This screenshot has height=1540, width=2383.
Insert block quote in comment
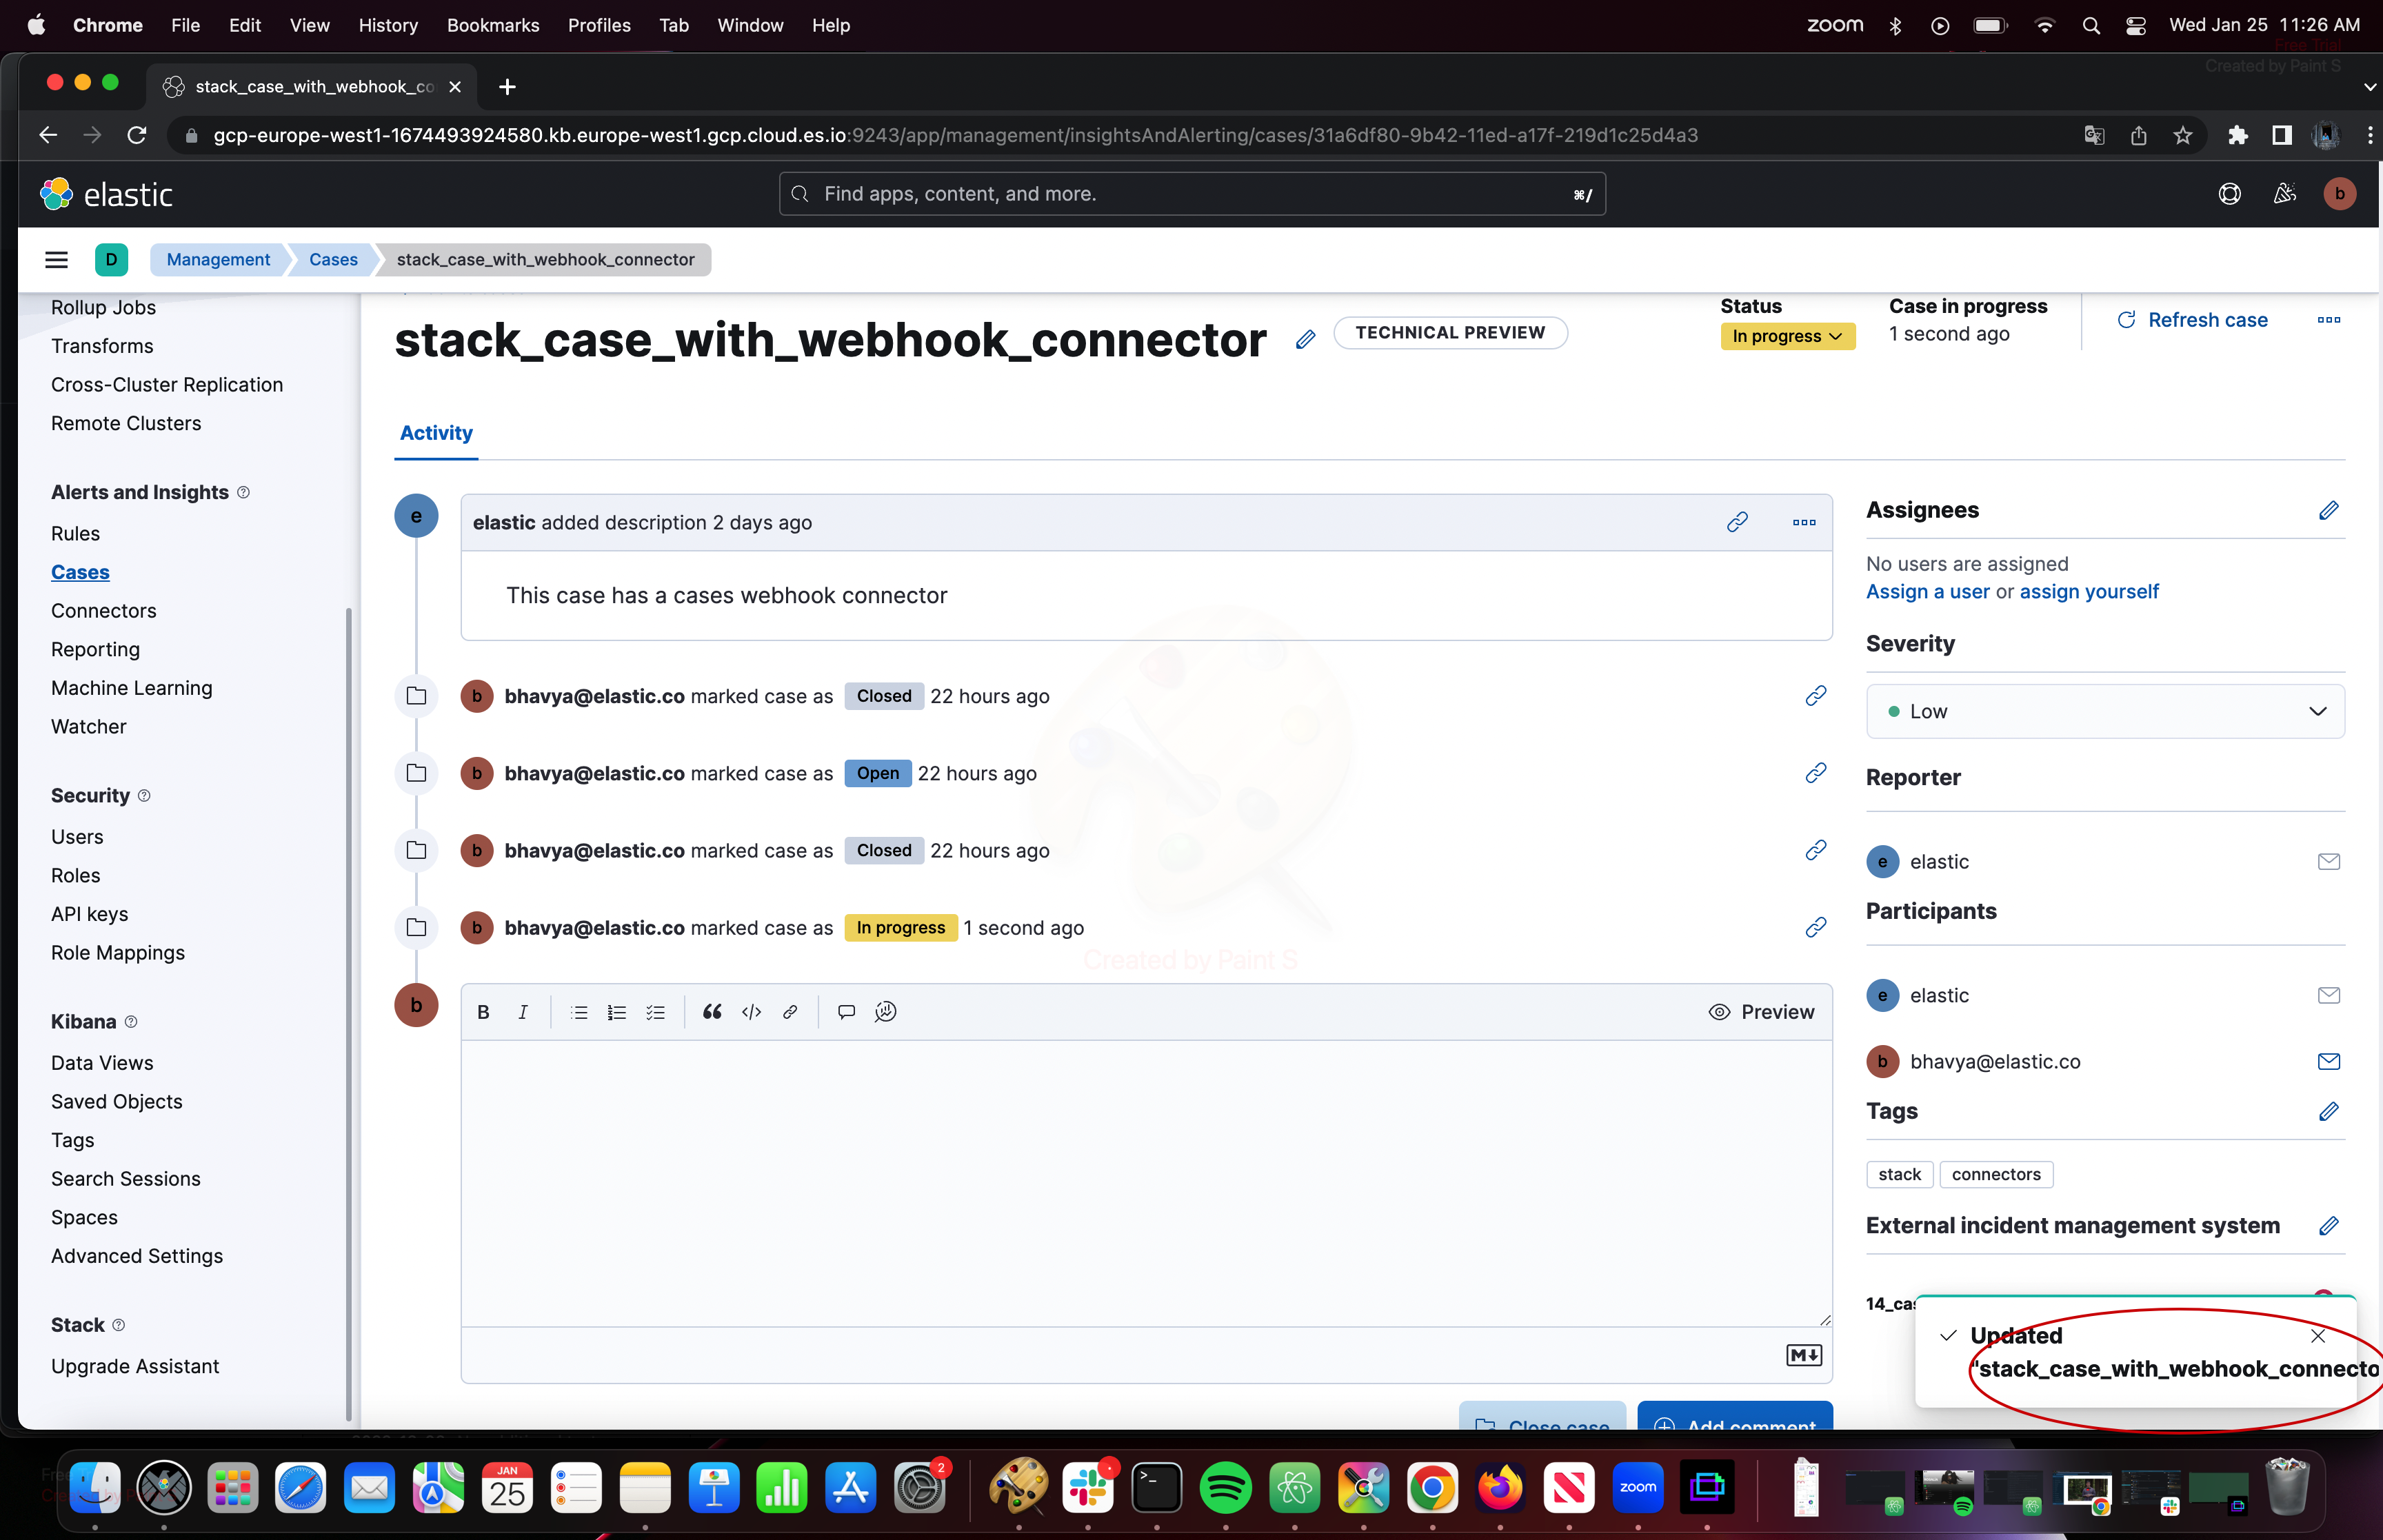pos(712,1012)
